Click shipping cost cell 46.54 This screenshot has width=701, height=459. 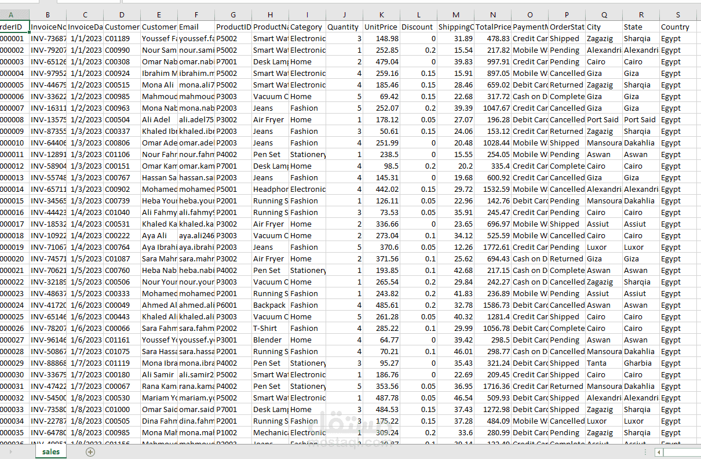455,398
